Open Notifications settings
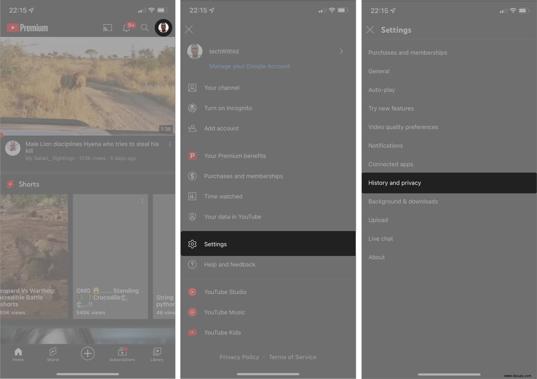 pos(449,146)
